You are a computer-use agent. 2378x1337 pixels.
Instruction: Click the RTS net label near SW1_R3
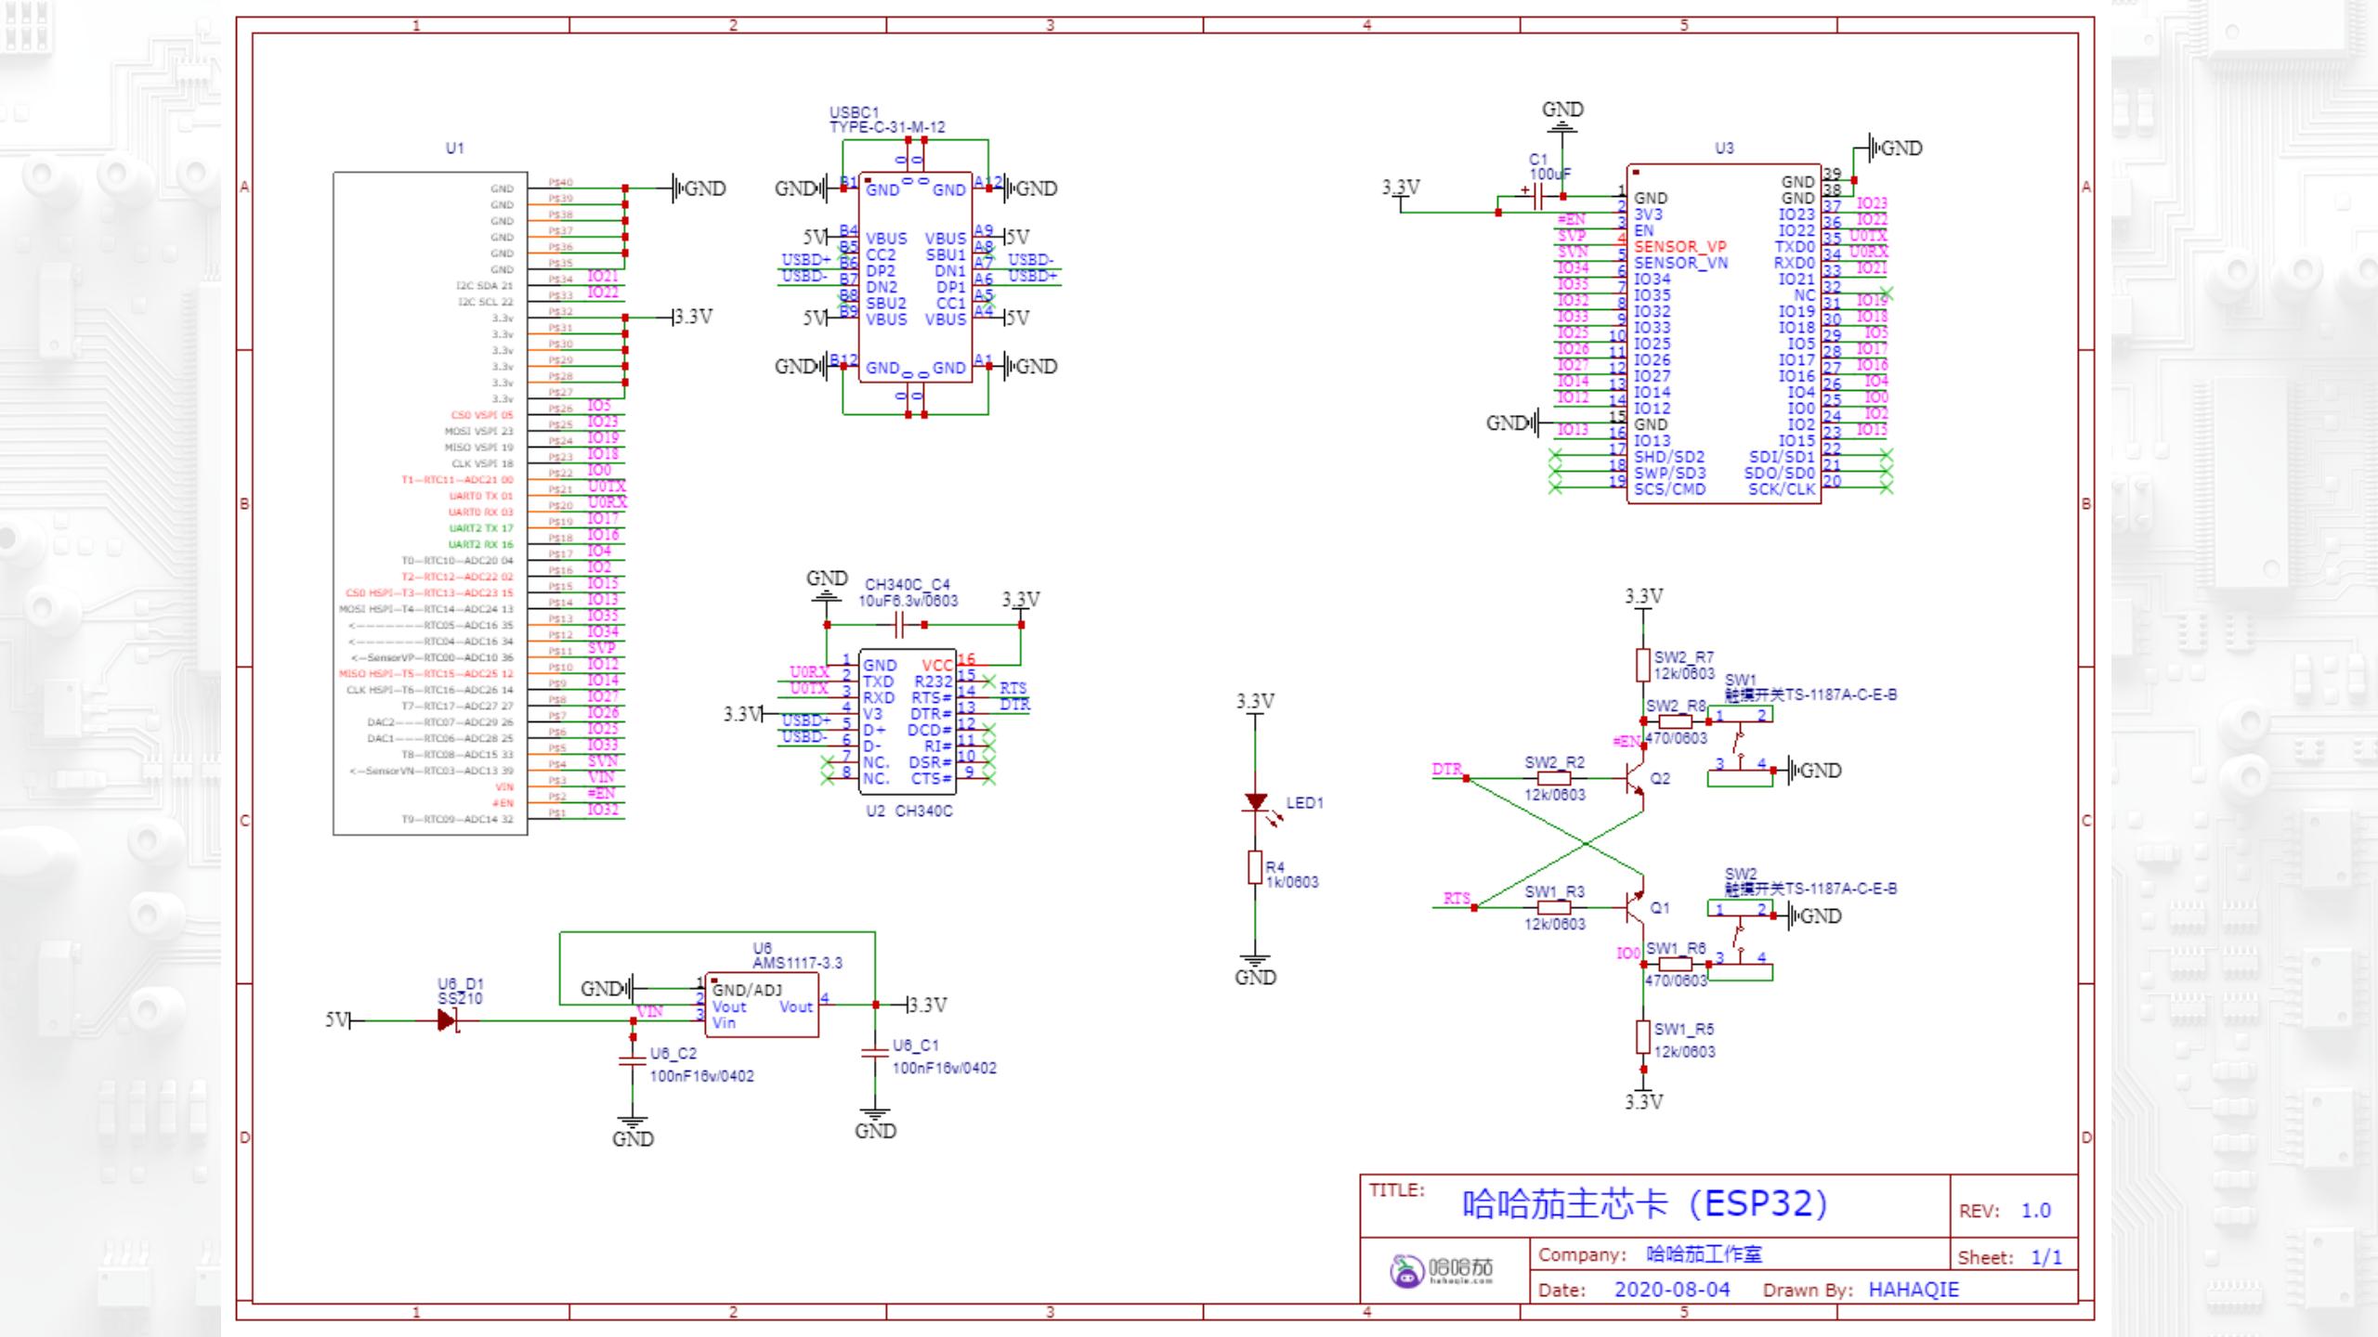click(1457, 898)
